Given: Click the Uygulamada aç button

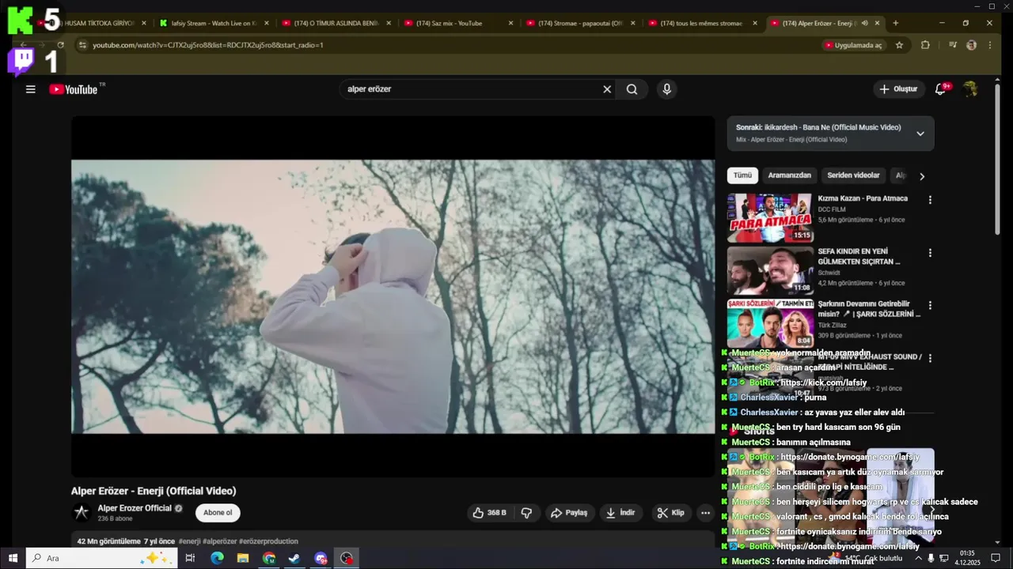Looking at the screenshot, I should pos(853,46).
